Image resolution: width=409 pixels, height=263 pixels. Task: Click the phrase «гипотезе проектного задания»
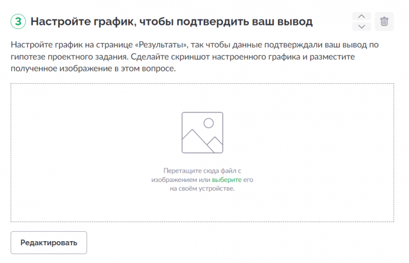pos(69,57)
